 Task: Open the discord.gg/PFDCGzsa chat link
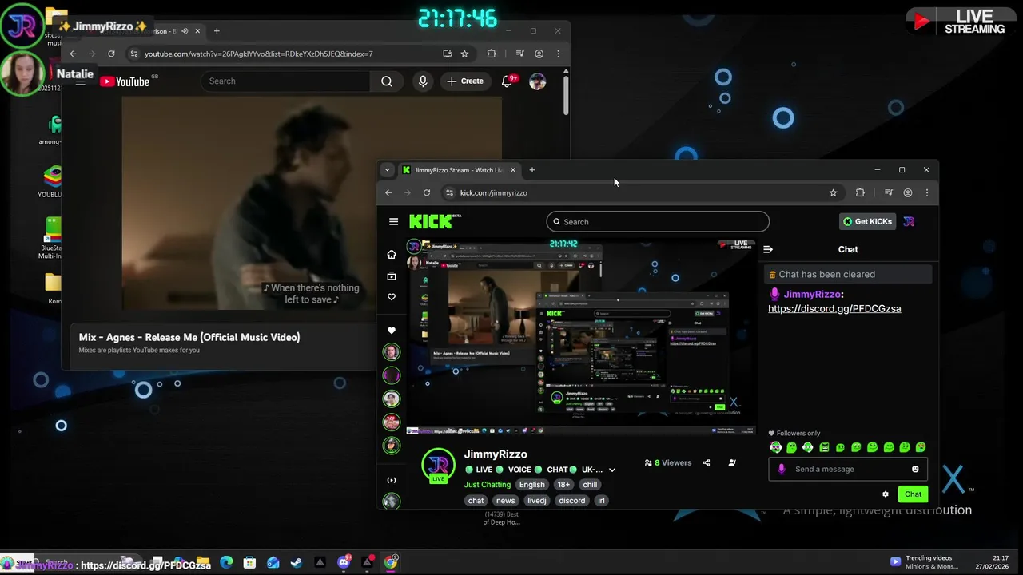834,308
